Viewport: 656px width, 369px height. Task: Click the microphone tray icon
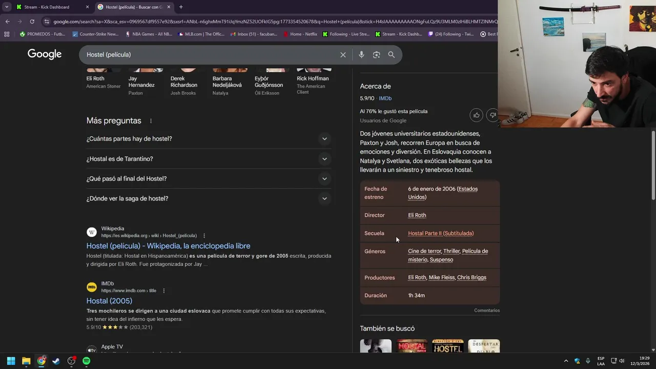click(x=588, y=361)
